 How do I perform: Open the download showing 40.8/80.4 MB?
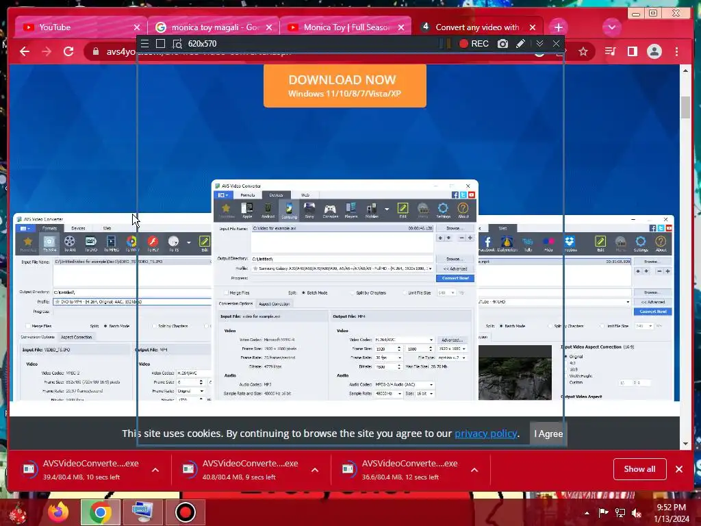coord(240,470)
